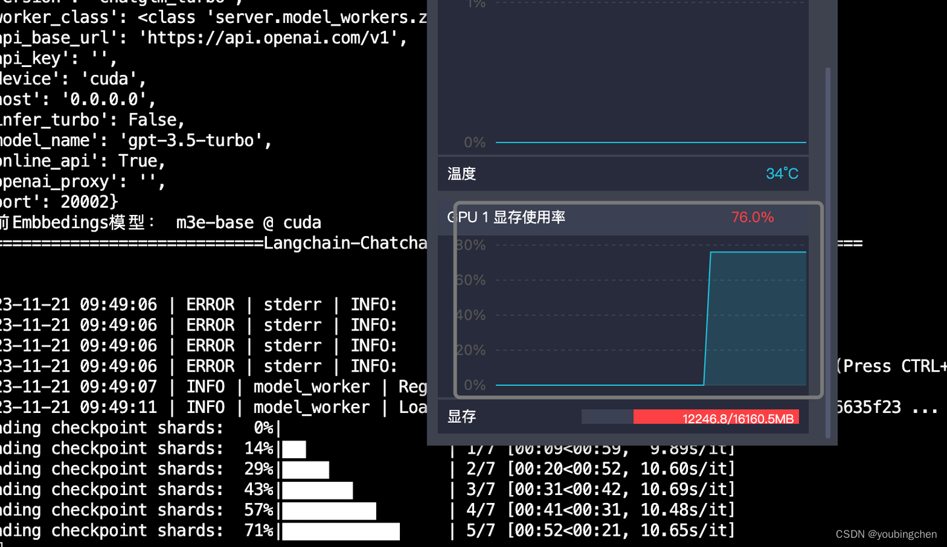Screen dimensions: 947x547
Task: Click the 09:49:11 model_worker log line
Action: click(x=214, y=408)
